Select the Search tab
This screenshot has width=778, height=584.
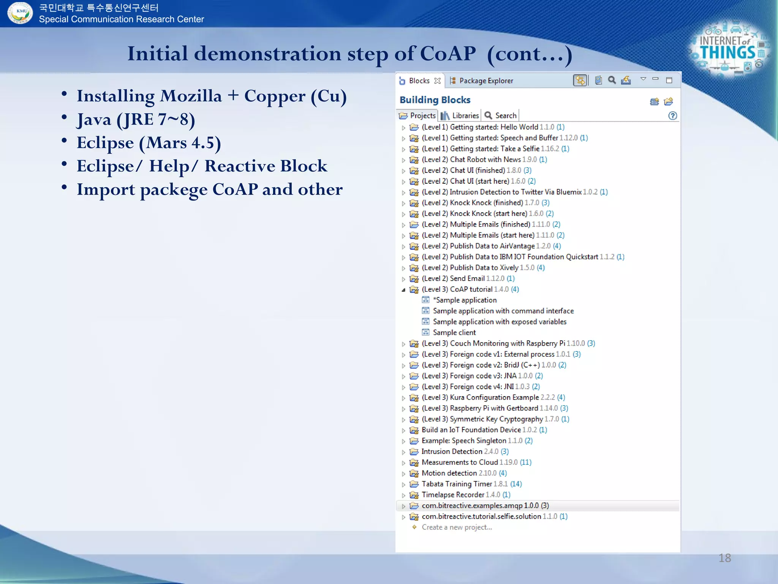tap(501, 116)
